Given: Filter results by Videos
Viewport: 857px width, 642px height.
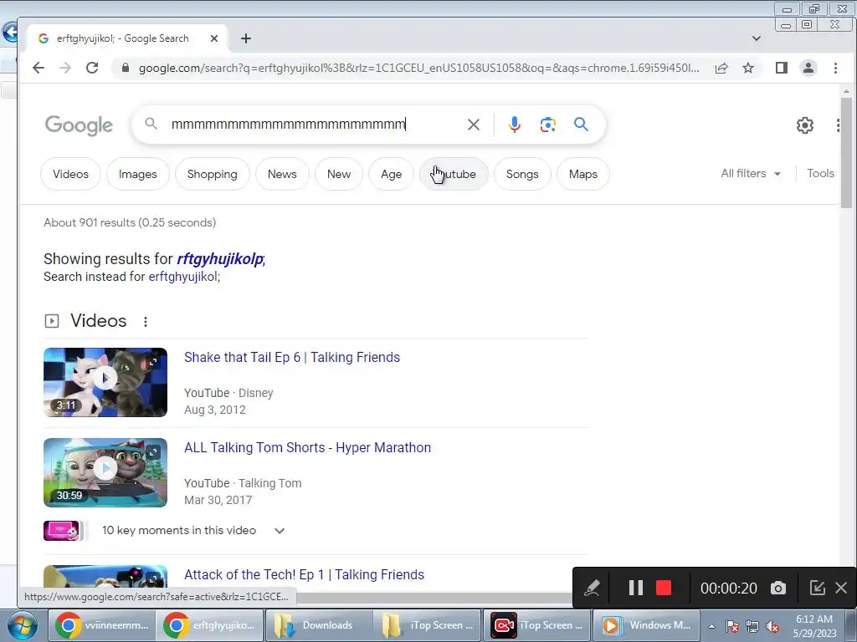Looking at the screenshot, I should click(x=70, y=174).
